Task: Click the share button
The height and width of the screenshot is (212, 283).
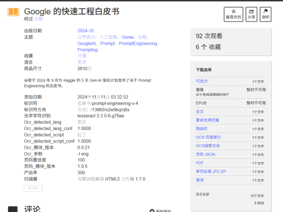Action: 251,14
